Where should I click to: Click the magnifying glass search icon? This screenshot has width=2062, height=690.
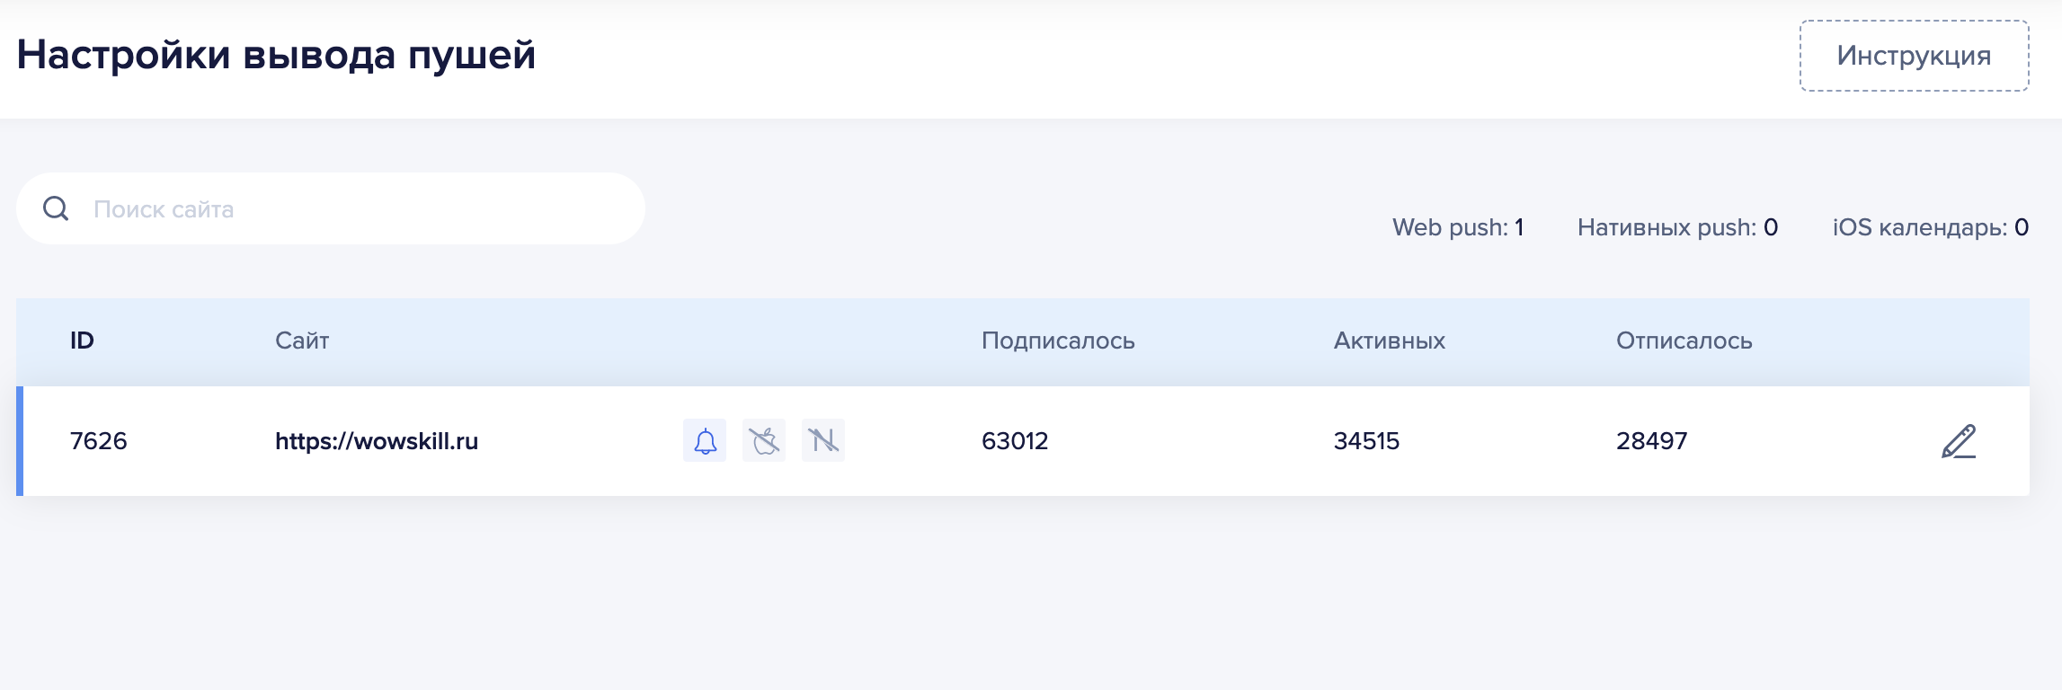(x=56, y=208)
